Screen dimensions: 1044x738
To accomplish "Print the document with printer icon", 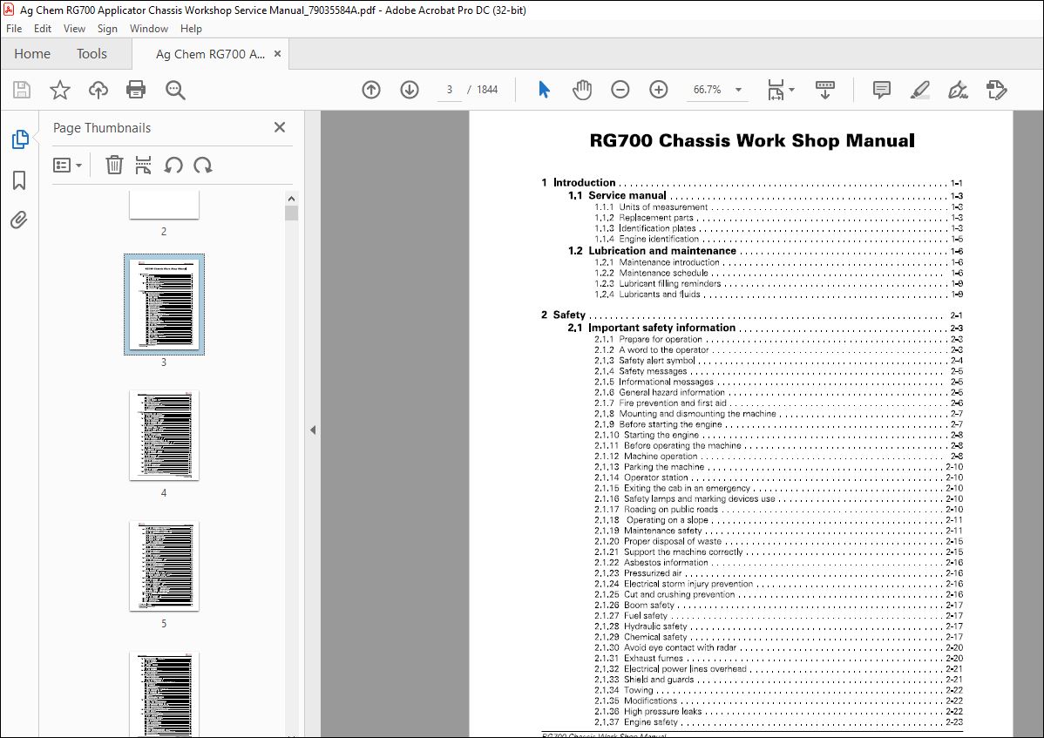I will (x=136, y=90).
